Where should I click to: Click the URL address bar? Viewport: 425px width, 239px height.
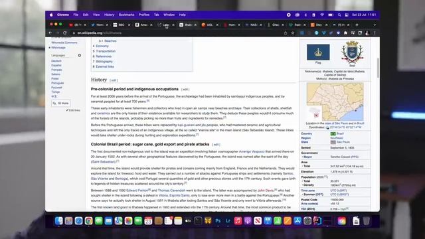(176, 33)
